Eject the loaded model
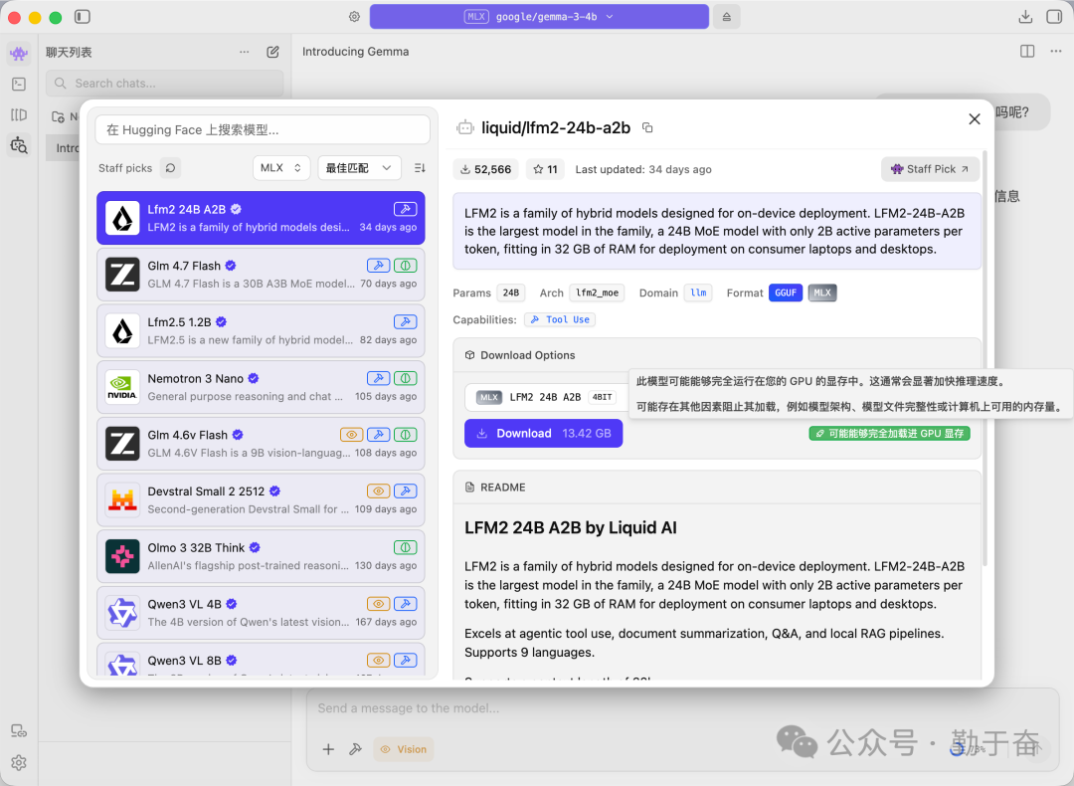 click(727, 17)
